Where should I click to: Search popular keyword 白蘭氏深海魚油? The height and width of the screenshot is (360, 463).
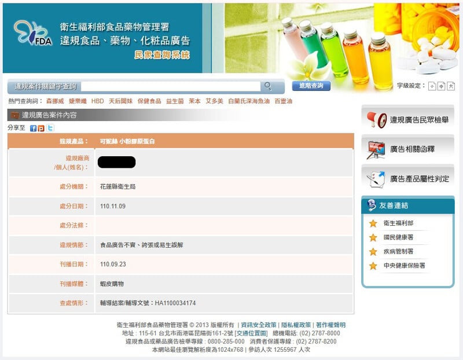point(249,101)
